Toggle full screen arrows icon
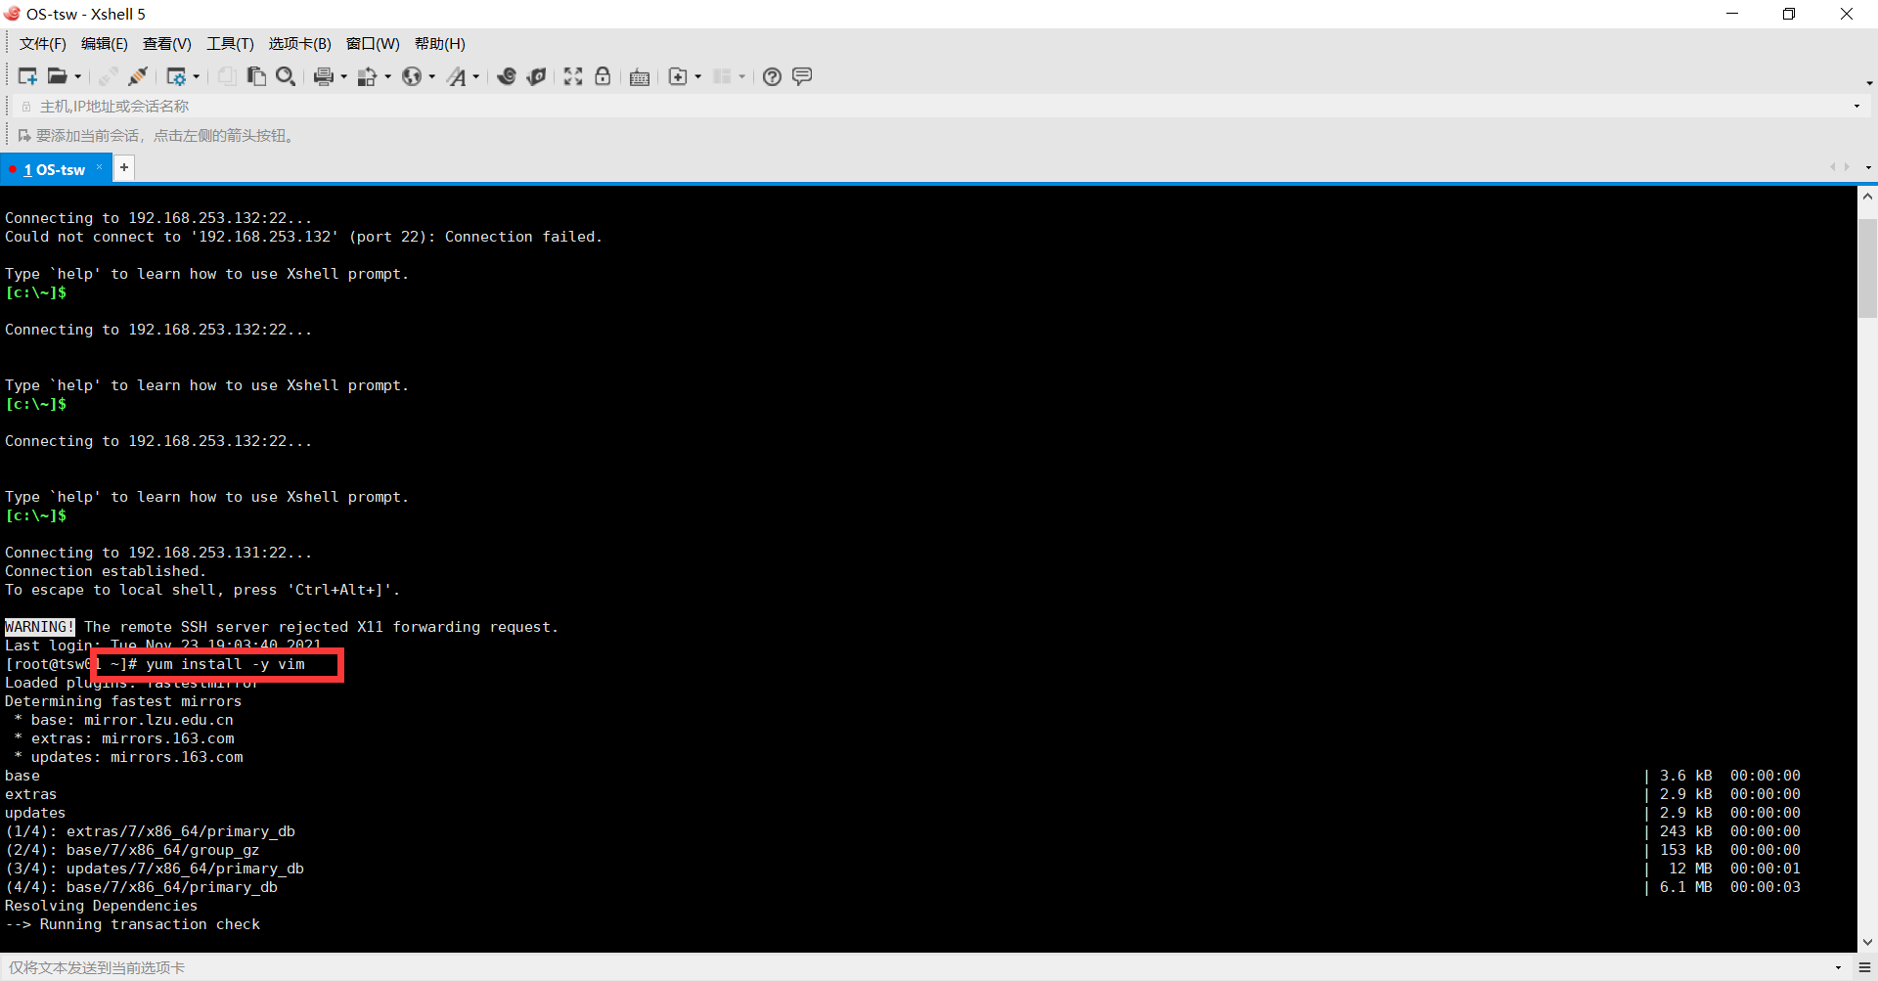 [573, 76]
